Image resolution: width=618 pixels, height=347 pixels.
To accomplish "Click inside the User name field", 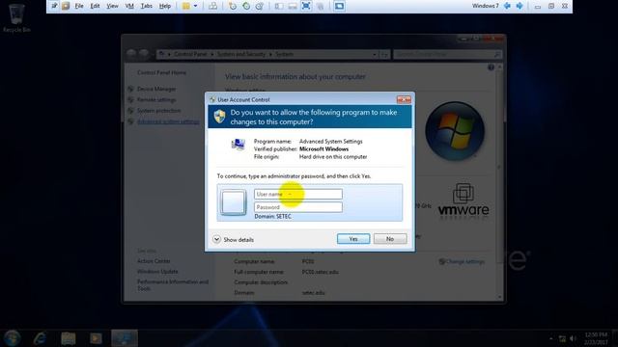I will click(298, 194).
